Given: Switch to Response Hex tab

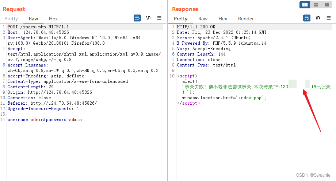Looking at the screenshot, I should (x=223, y=19).
